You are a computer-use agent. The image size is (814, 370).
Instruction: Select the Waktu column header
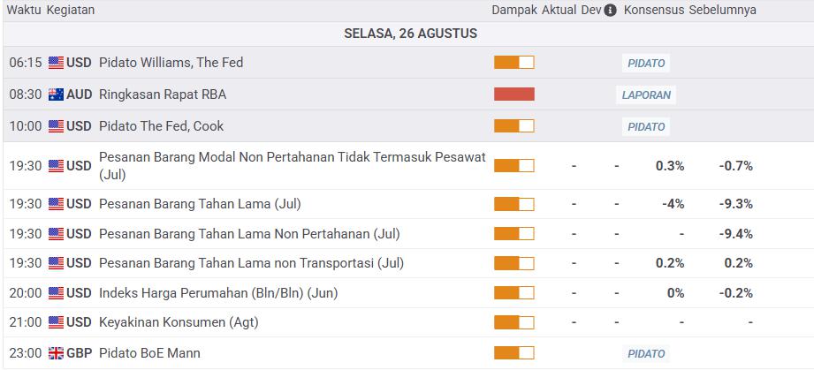click(x=23, y=11)
